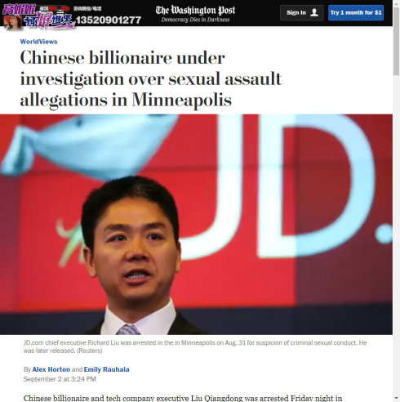Click the first article paragraph text
The image size is (400, 402).
click(x=183, y=398)
